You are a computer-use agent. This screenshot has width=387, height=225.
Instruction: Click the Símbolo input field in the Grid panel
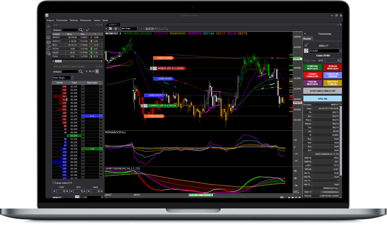coord(69,30)
